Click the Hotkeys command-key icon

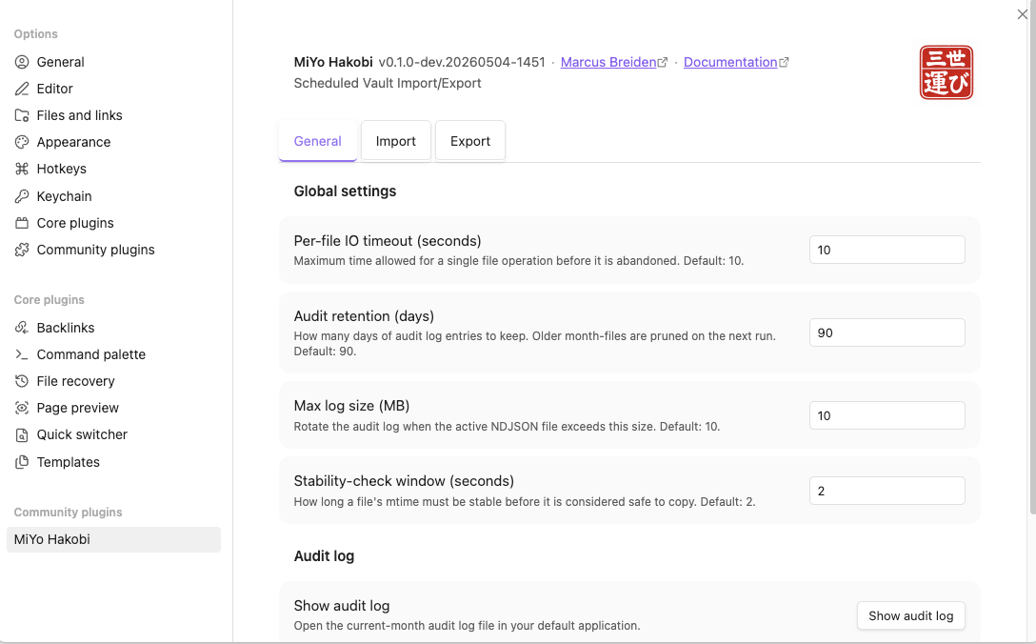(x=22, y=169)
